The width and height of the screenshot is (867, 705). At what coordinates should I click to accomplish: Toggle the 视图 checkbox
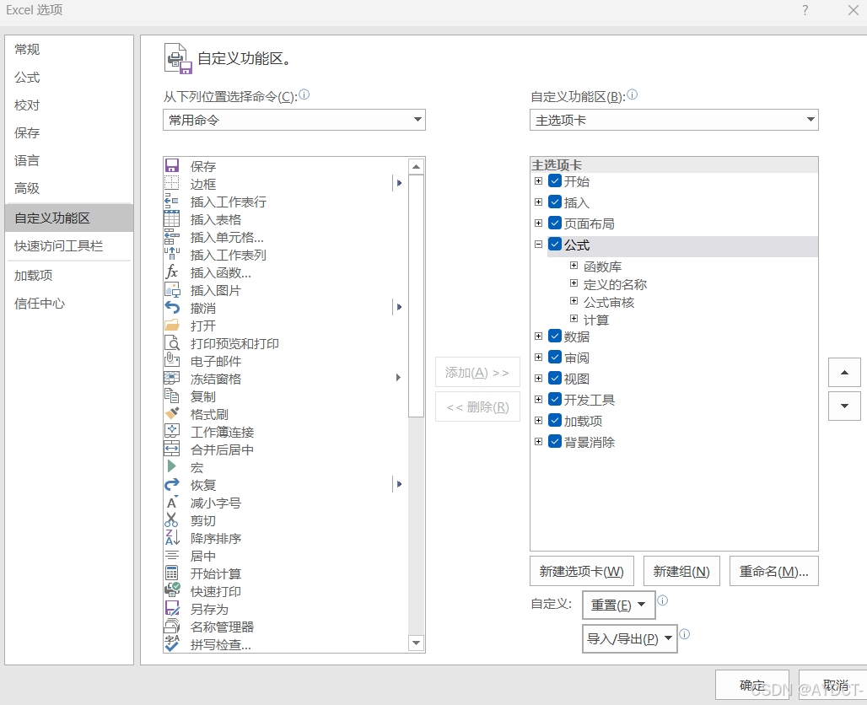coord(555,378)
